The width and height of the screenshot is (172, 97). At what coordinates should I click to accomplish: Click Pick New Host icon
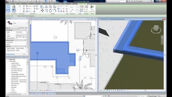pos(92,9)
